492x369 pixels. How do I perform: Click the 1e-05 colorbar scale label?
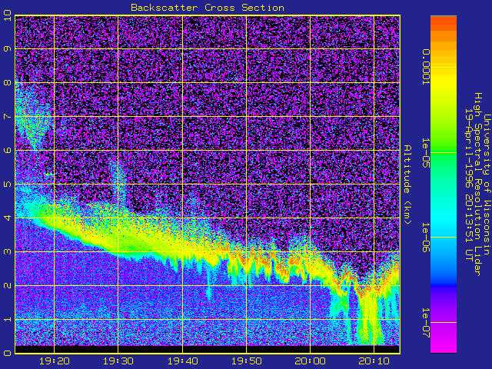(425, 153)
